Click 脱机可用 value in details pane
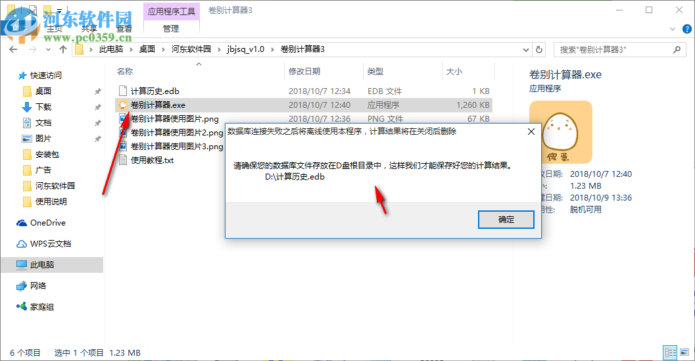The width and height of the screenshot is (695, 361). [585, 210]
